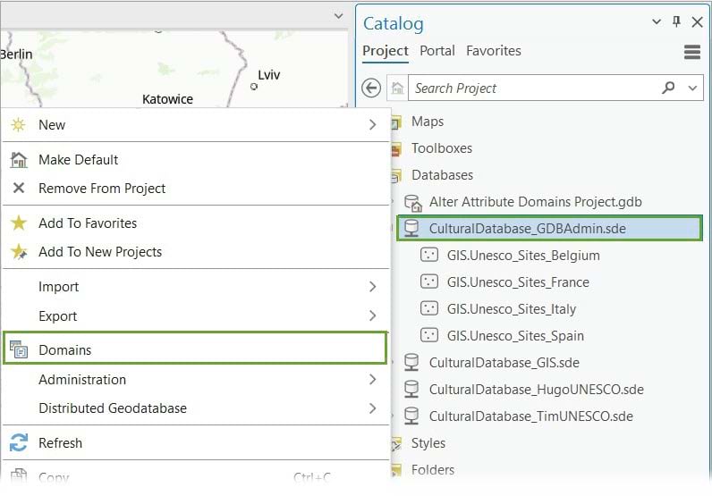Select GIS.Unesco_Sites_Spain feature class
The height and width of the screenshot is (496, 712).
[x=515, y=336]
